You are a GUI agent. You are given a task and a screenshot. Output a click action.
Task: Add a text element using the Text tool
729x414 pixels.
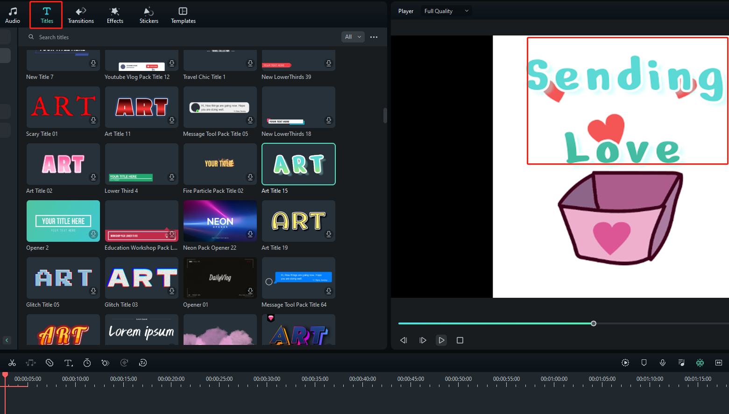coord(68,363)
